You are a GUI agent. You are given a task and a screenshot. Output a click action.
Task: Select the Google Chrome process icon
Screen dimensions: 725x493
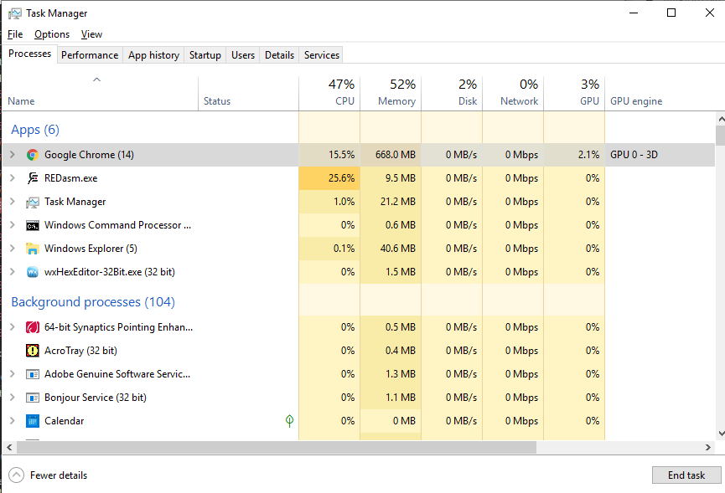point(33,155)
